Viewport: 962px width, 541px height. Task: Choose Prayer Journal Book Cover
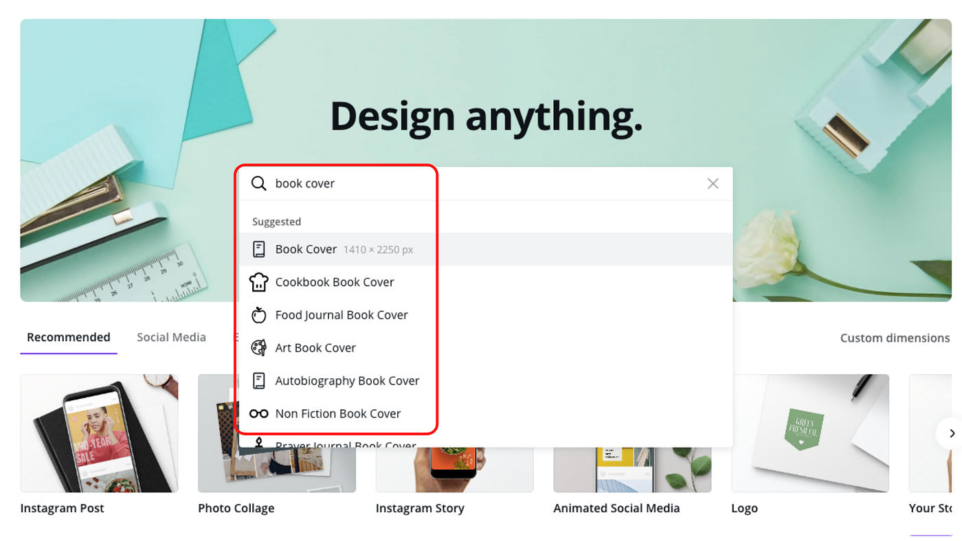click(485, 440)
